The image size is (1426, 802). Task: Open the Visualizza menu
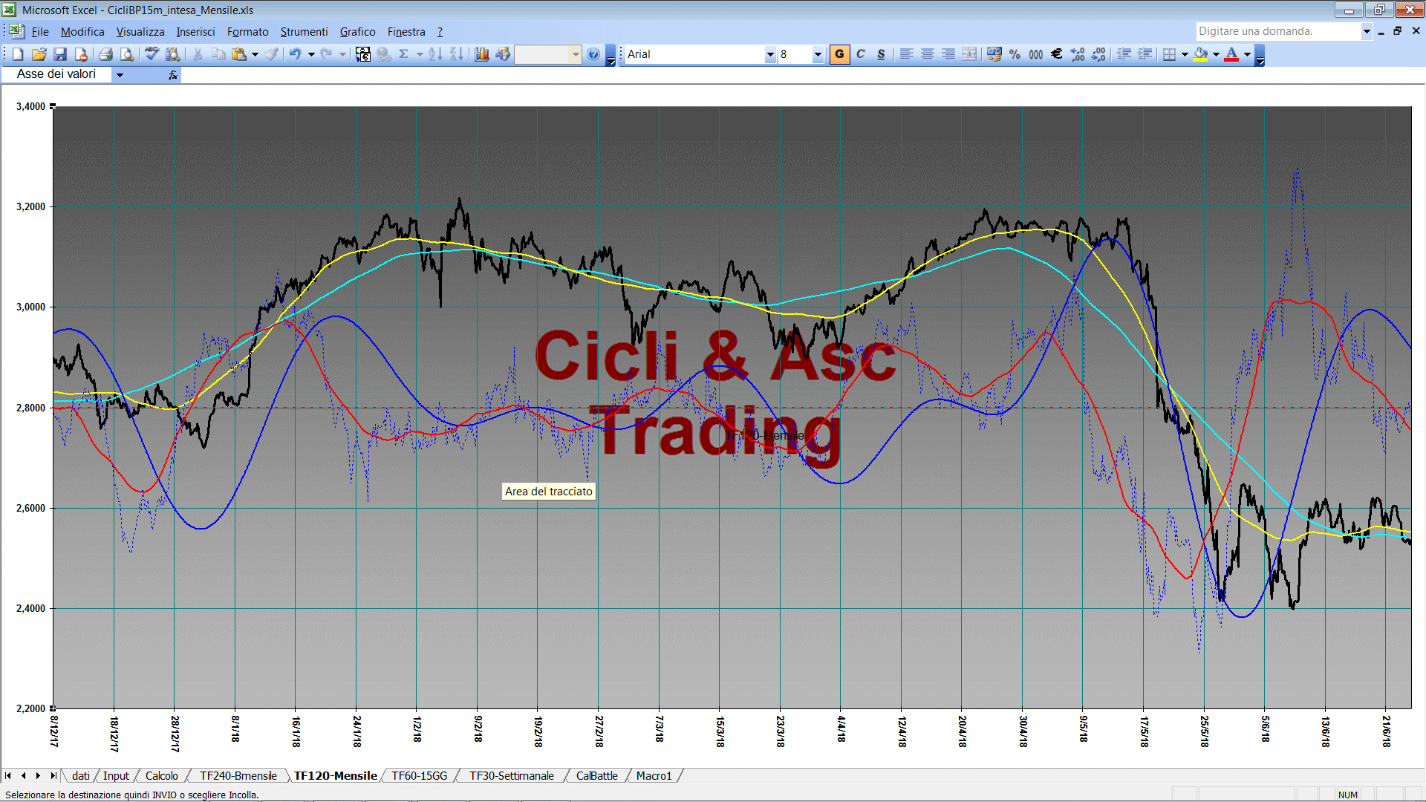[140, 32]
